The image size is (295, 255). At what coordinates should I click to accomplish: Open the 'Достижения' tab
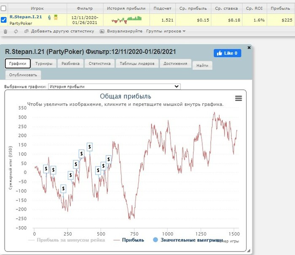(x=175, y=63)
